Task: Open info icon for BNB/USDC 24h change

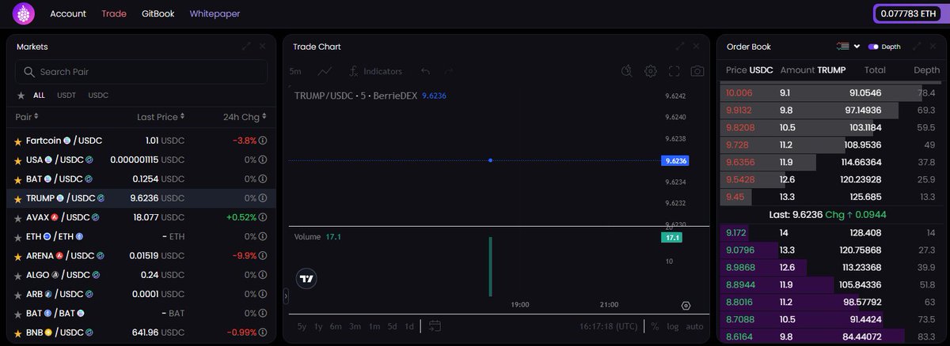Action: click(x=262, y=333)
